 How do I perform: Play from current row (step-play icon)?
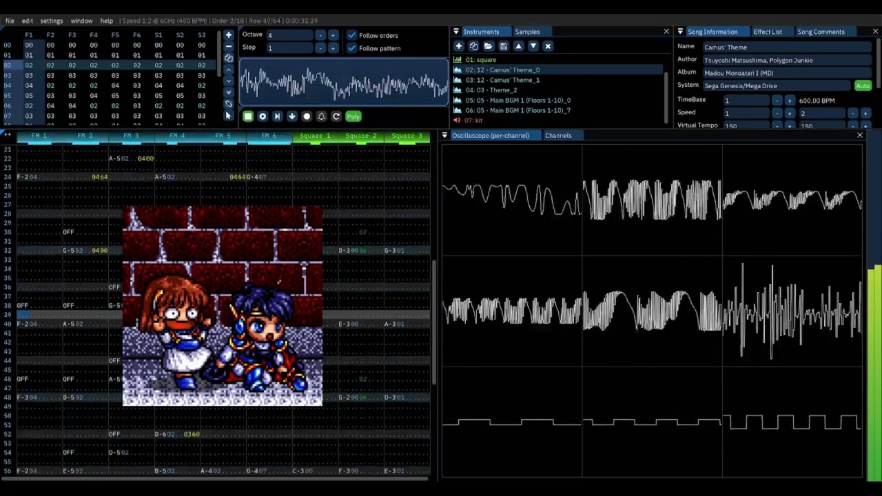[x=277, y=116]
